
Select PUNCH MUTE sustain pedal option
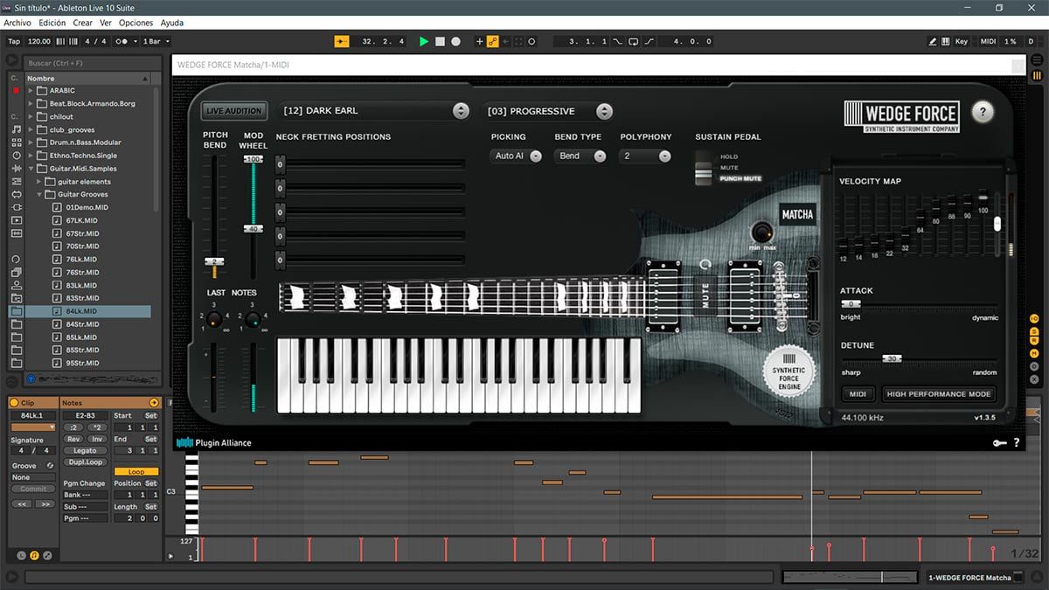[x=740, y=178]
